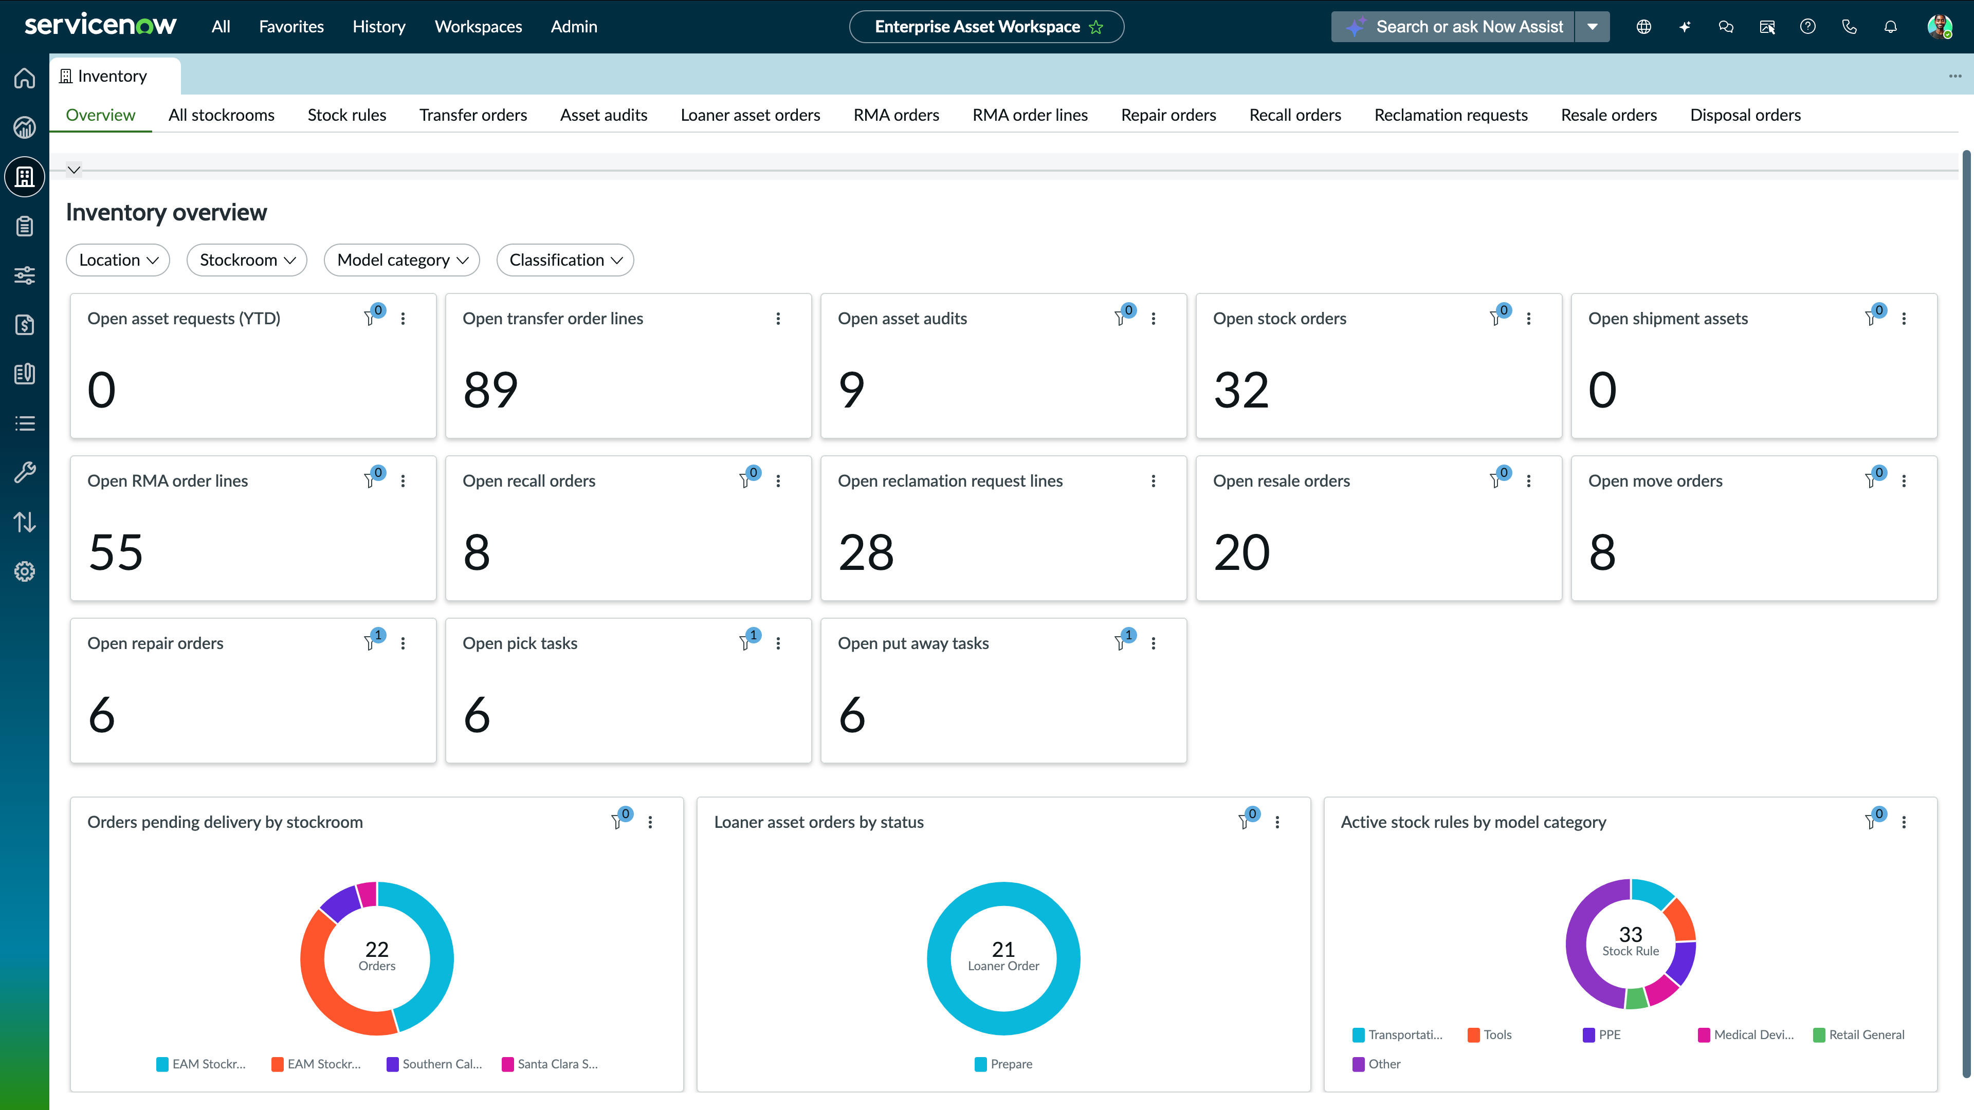Click the 89 transfer order lines value

[x=490, y=390]
